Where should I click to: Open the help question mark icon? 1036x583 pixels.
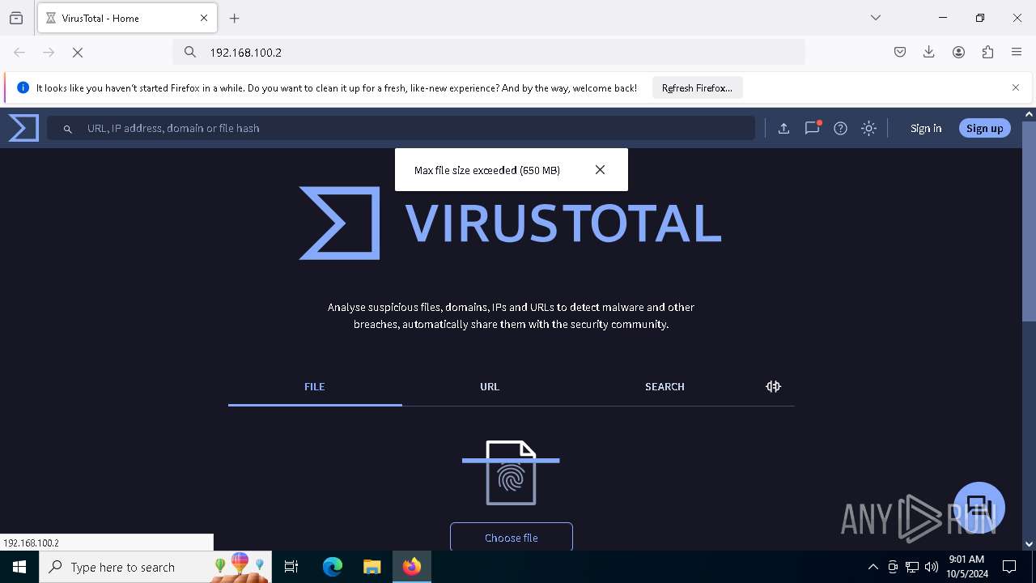(x=840, y=128)
